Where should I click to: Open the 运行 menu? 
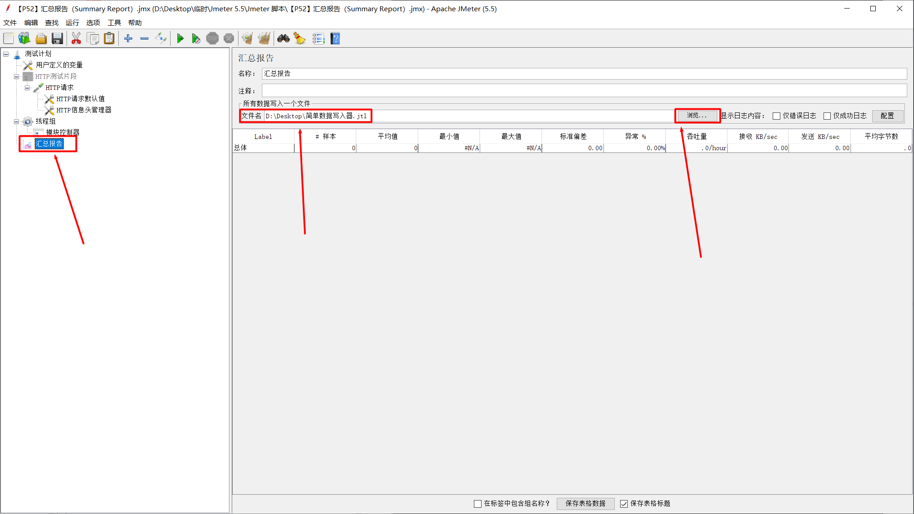pos(72,22)
